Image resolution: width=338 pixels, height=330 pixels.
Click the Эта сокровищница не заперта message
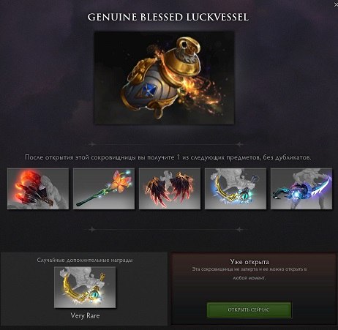[249, 274]
